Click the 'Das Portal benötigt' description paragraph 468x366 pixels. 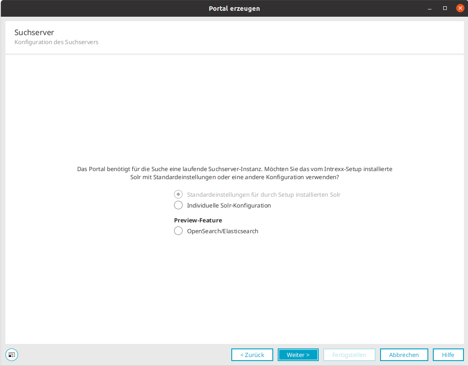point(234,173)
